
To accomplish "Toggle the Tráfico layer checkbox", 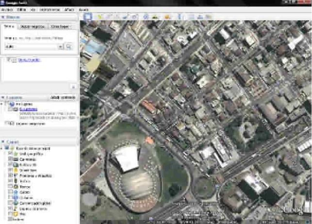I will tap(10, 181).
